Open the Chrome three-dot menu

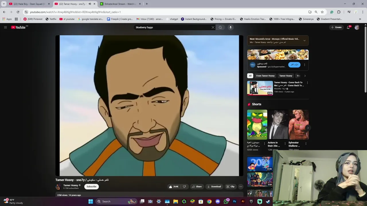point(363,12)
